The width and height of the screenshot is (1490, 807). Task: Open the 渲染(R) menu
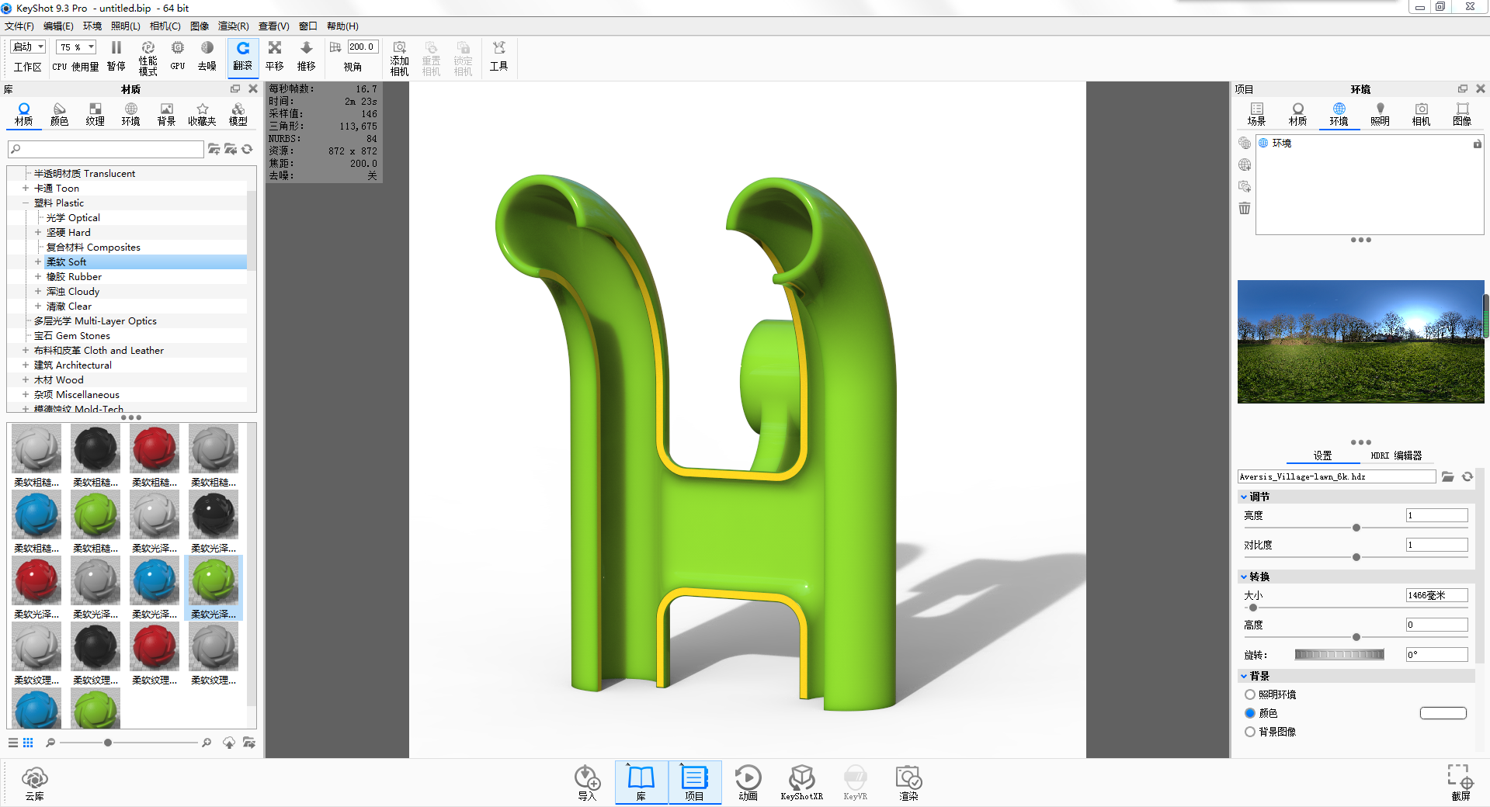[x=234, y=26]
